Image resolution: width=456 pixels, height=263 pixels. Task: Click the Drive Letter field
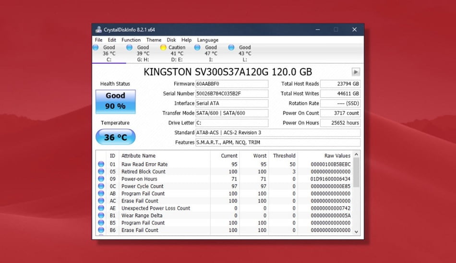tap(232, 123)
